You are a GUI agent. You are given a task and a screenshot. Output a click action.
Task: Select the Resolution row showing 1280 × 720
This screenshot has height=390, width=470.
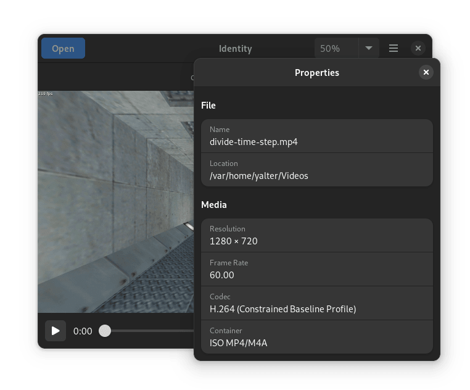tap(316, 235)
